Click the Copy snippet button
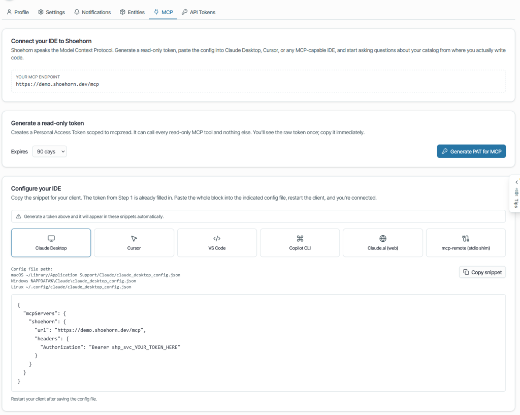The image size is (520, 415). click(482, 272)
